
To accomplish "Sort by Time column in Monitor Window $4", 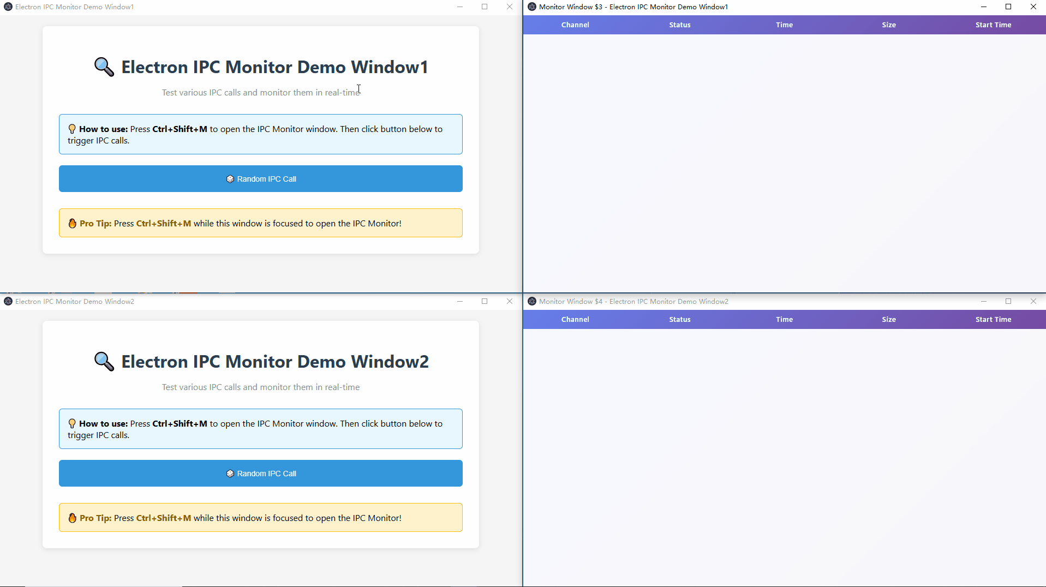I will (784, 320).
